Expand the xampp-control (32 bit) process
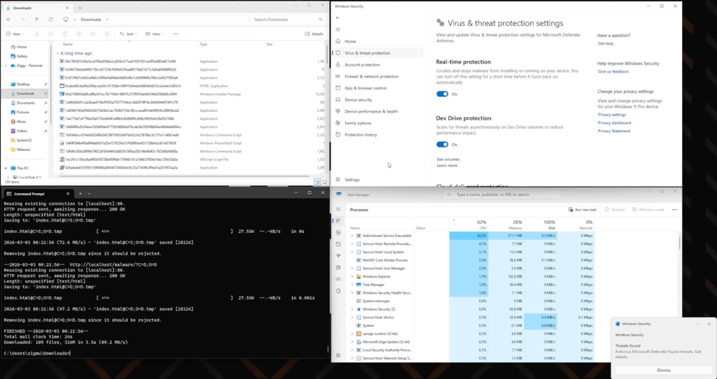 pyautogui.click(x=352, y=334)
